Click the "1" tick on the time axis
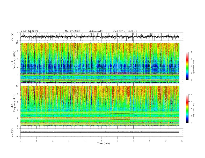This screenshot has width=205, height=158. (x=36, y=141)
